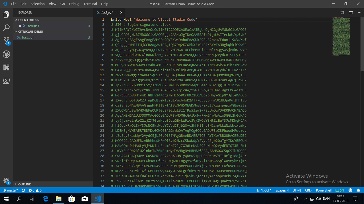Screen dimensions: 364x204
Task: Close the test.ps1 editor tab
Action: tap(121, 12)
